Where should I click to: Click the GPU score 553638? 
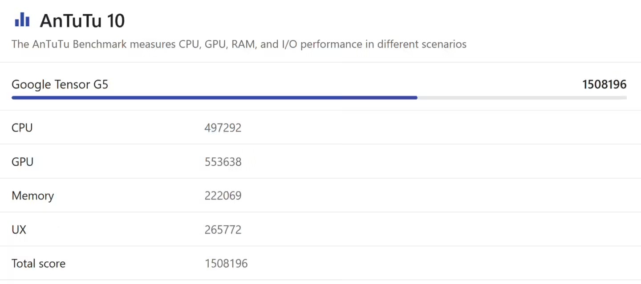pyautogui.click(x=223, y=162)
